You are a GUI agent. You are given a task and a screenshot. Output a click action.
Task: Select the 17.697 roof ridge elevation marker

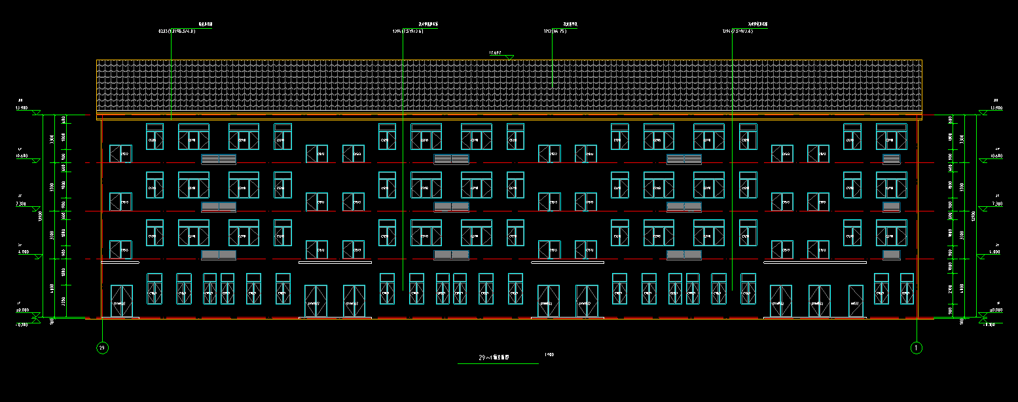[x=496, y=52]
